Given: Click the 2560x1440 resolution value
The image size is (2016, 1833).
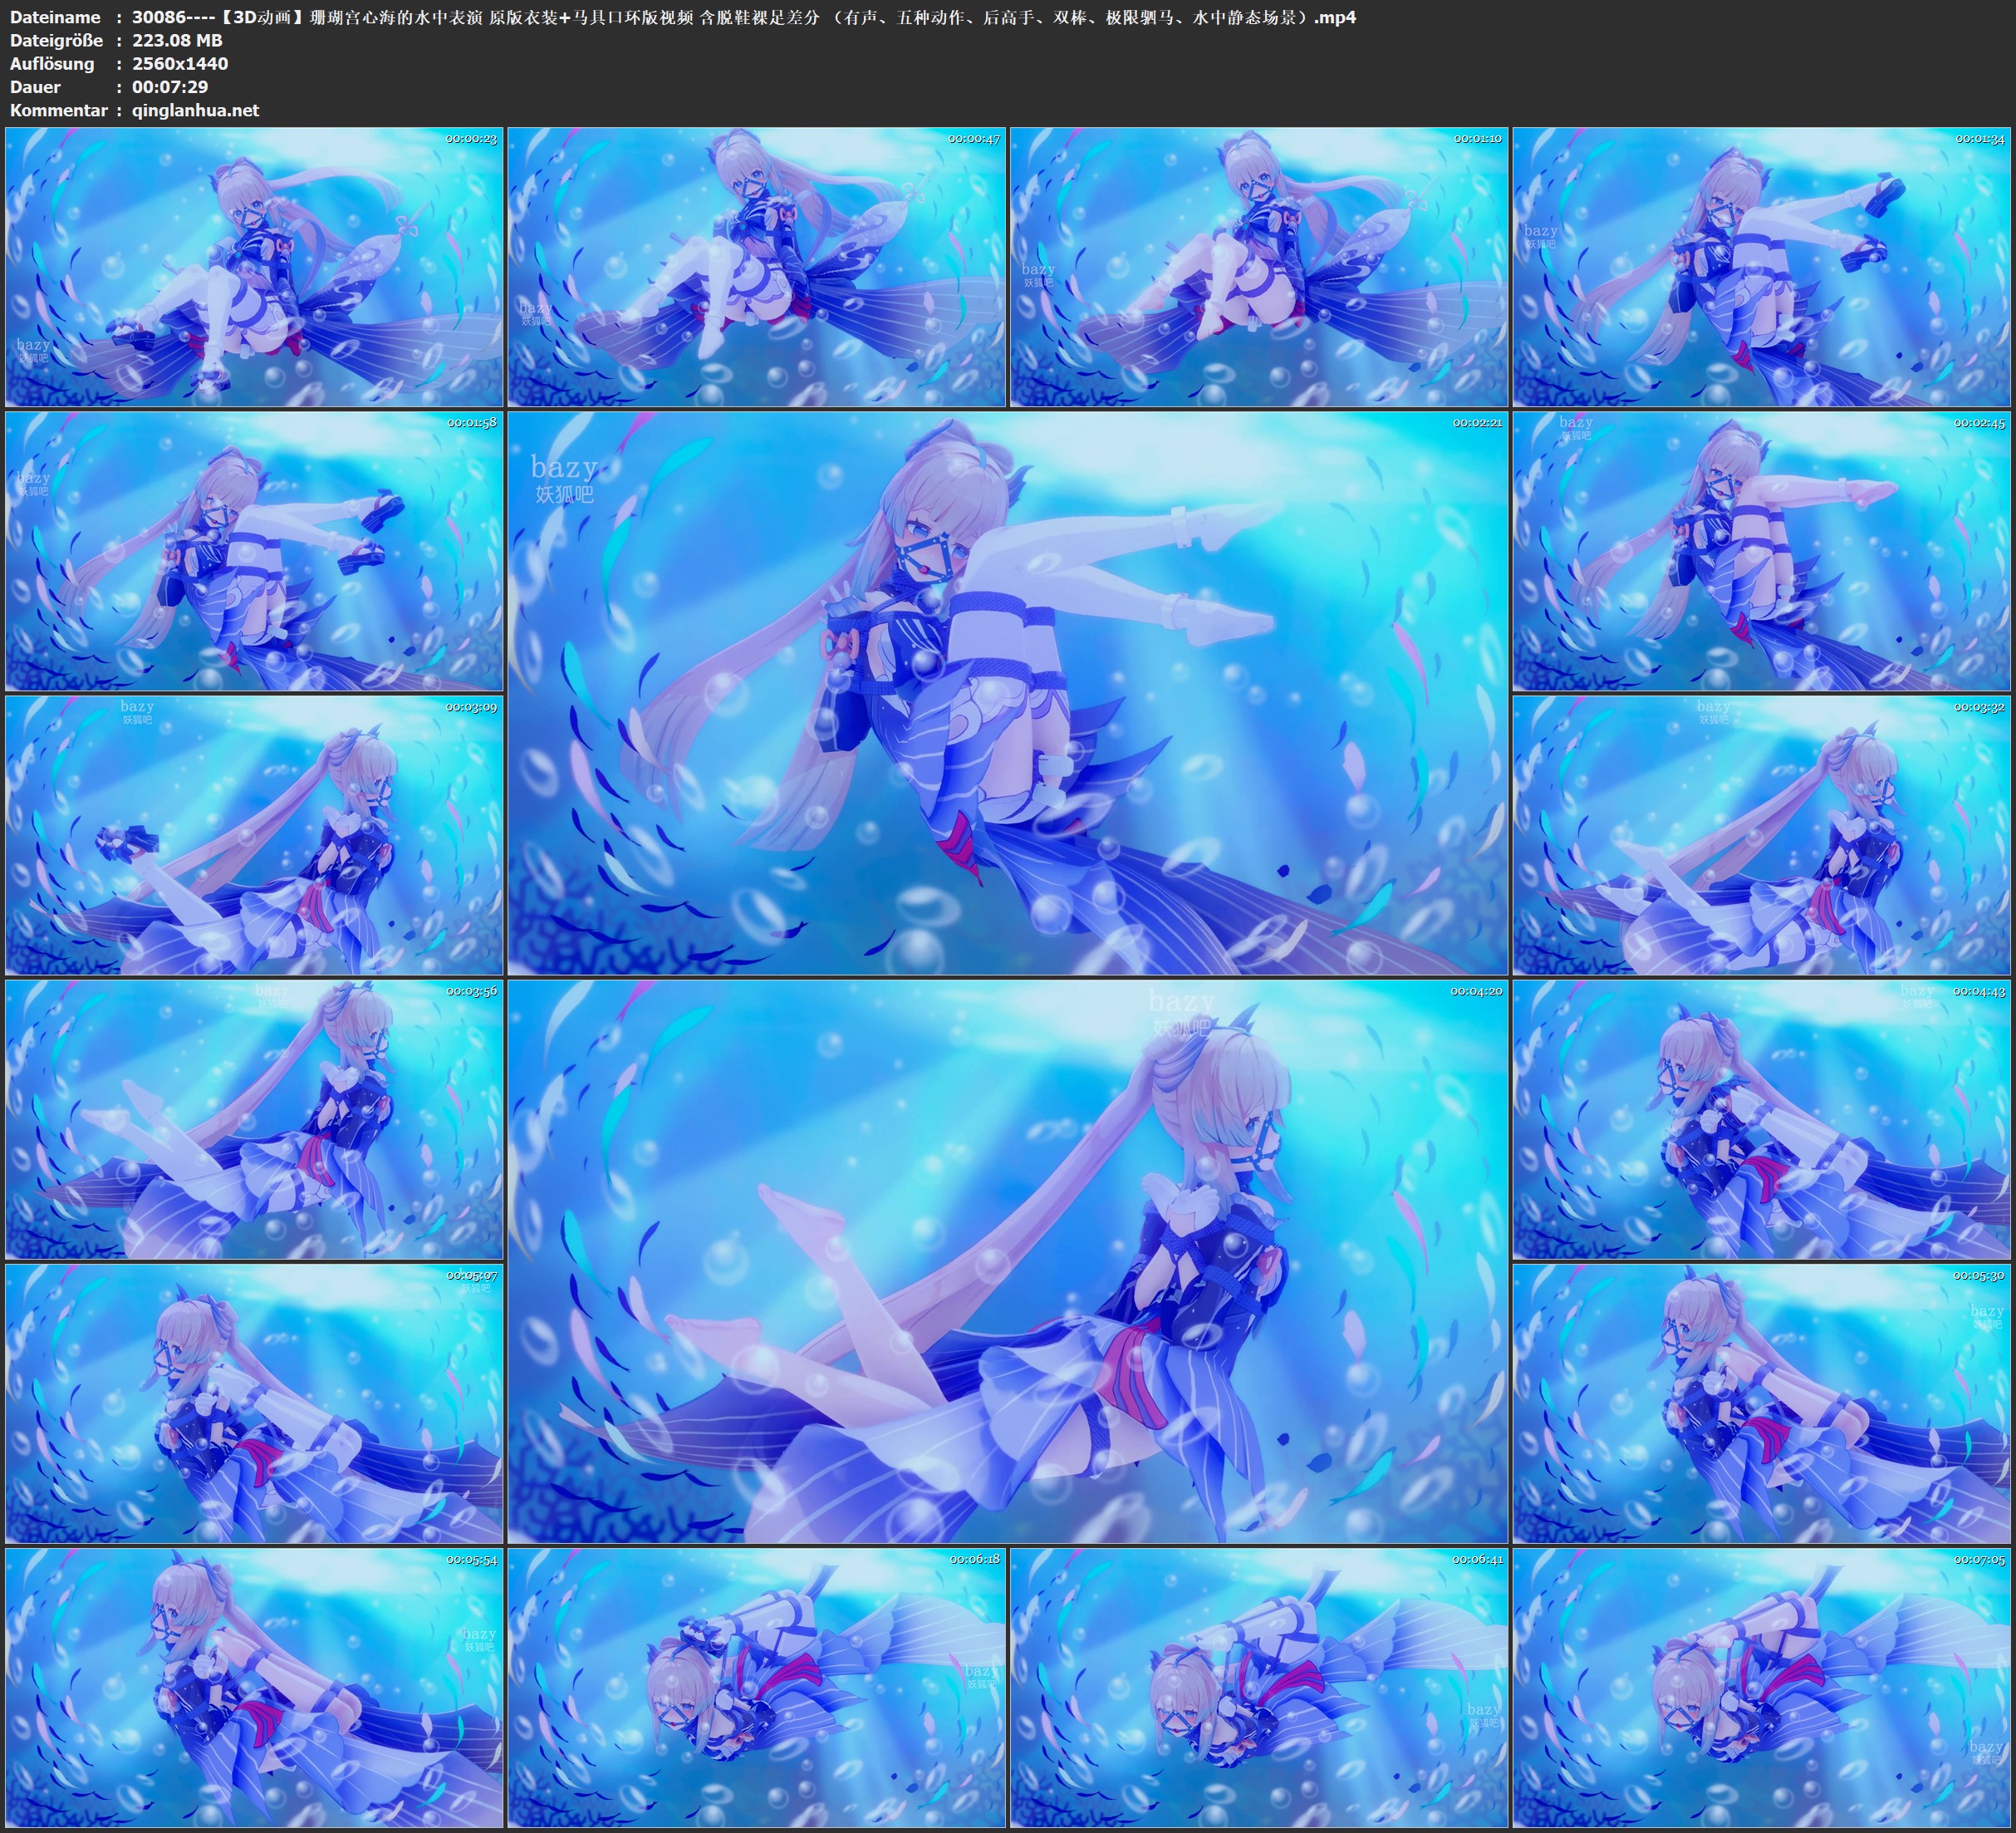Looking at the screenshot, I should click(180, 63).
